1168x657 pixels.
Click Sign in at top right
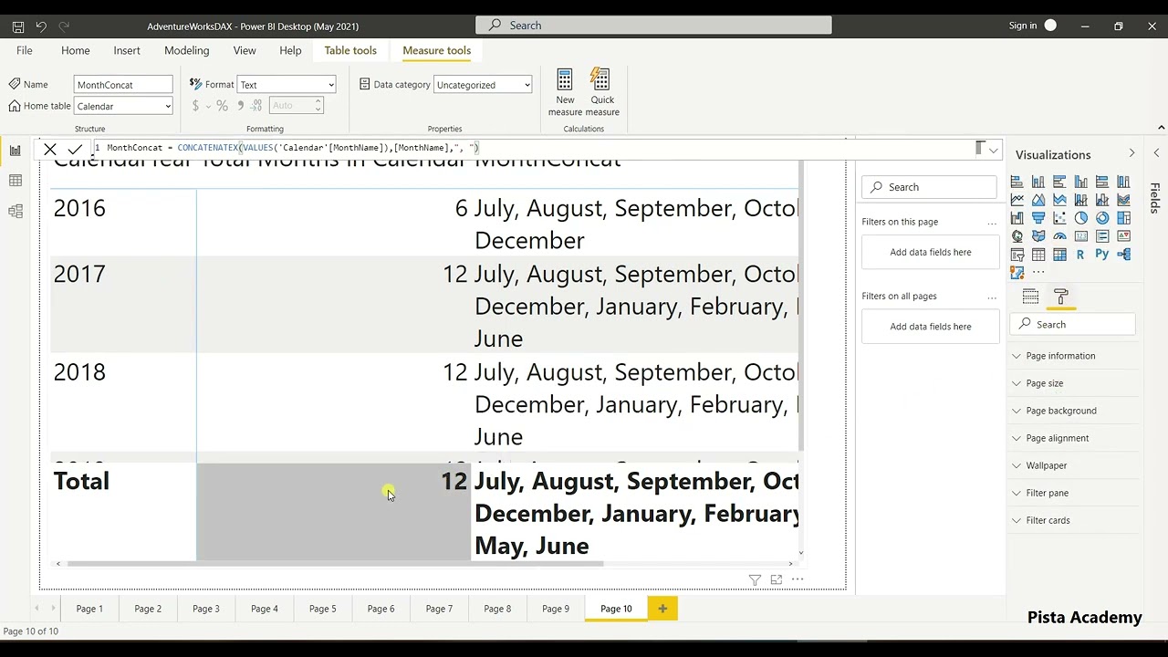[x=1023, y=26]
